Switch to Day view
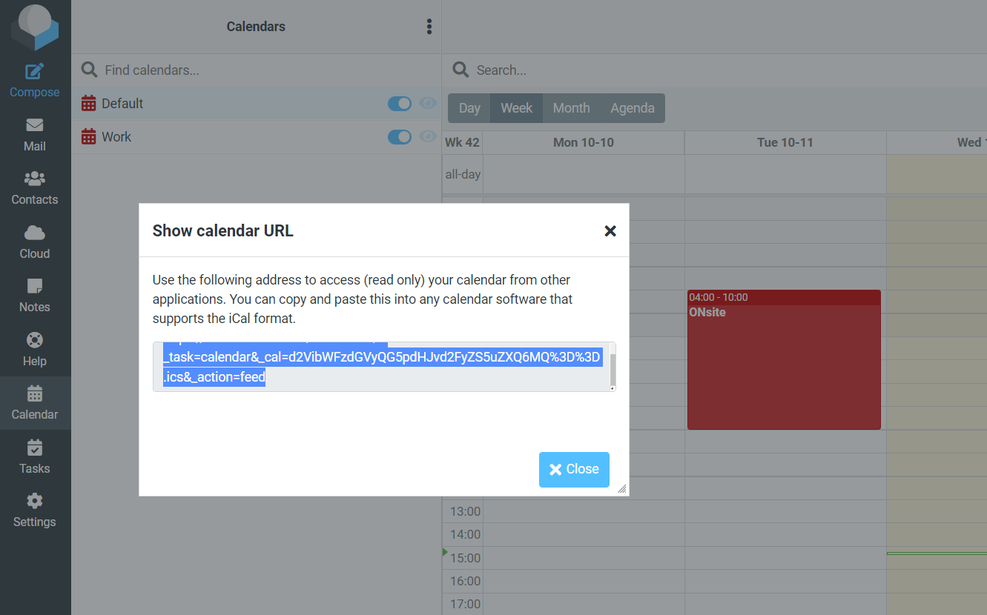This screenshot has width=987, height=615. point(469,108)
